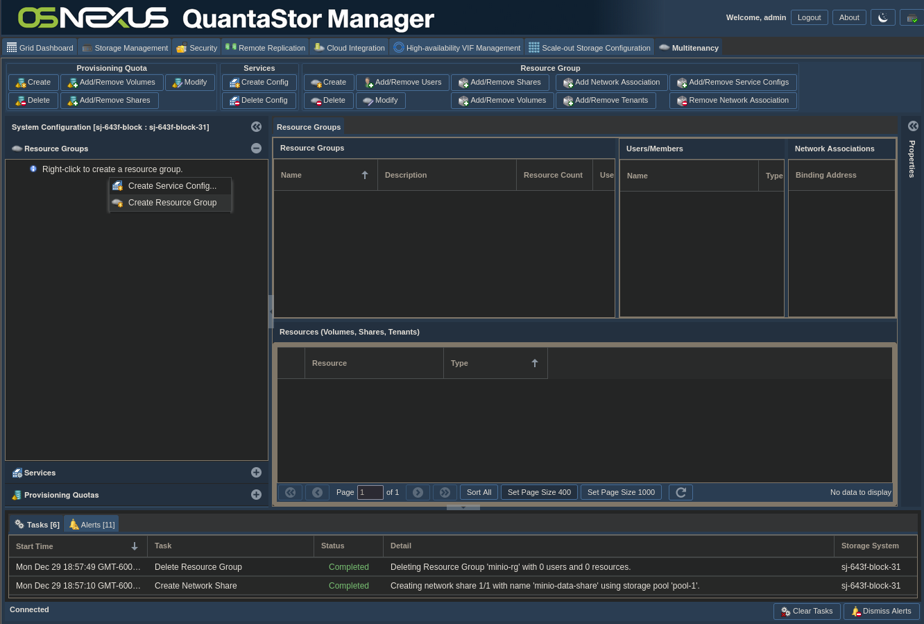
Task: Expand the Provisioning Quotas section
Action: pyautogui.click(x=256, y=495)
